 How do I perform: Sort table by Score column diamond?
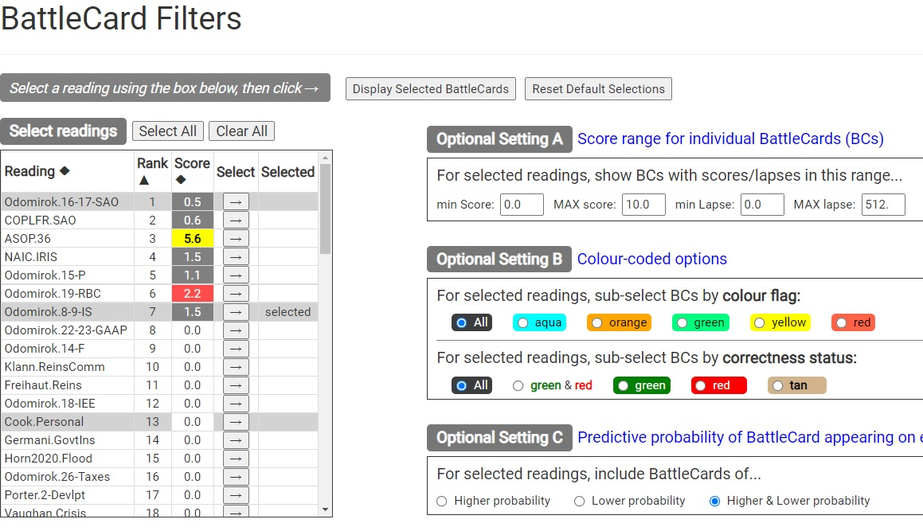[181, 180]
